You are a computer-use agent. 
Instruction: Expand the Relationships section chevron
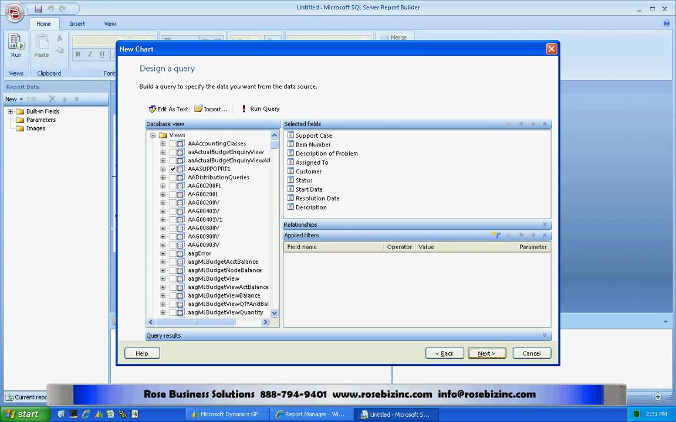click(545, 225)
